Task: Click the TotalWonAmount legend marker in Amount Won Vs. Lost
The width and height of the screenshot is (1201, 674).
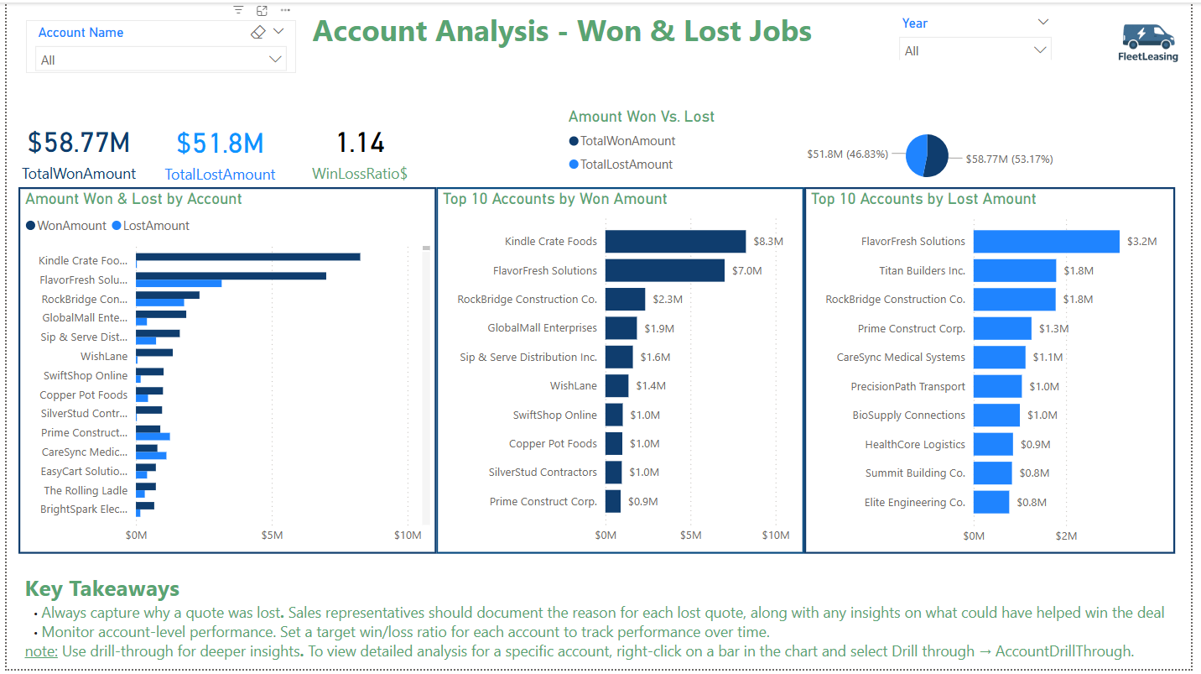Action: click(x=574, y=141)
